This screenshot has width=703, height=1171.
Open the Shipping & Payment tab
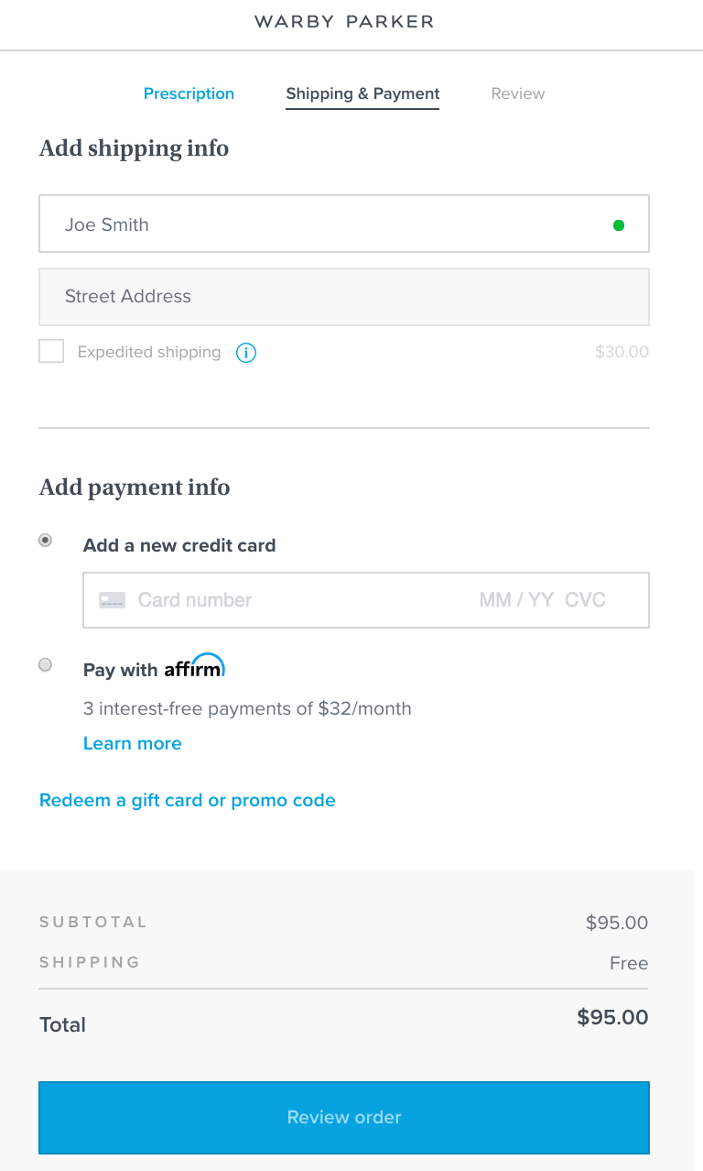tap(362, 93)
